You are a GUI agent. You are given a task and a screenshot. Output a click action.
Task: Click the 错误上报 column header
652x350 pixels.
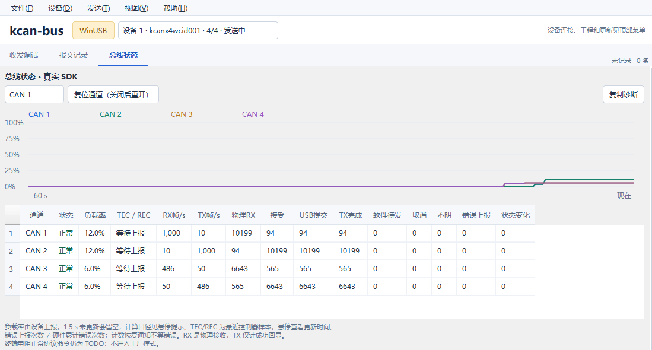click(476, 215)
